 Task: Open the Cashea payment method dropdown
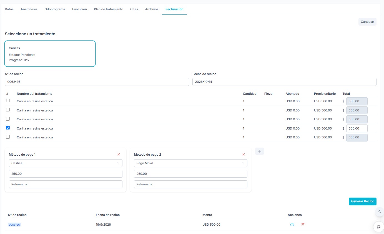66,163
